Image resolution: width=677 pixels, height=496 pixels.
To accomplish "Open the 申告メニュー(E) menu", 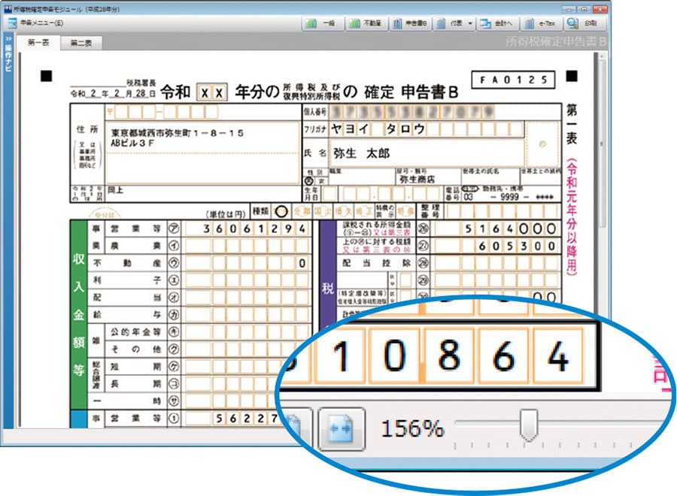I will pyautogui.click(x=36, y=23).
